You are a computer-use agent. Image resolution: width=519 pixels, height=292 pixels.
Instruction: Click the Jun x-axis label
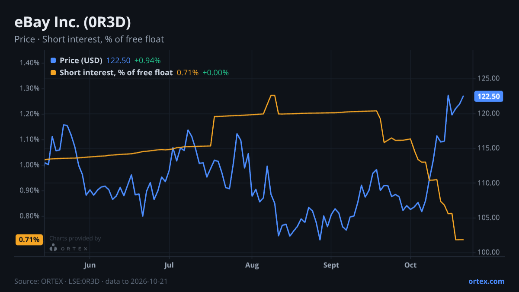tap(90, 265)
